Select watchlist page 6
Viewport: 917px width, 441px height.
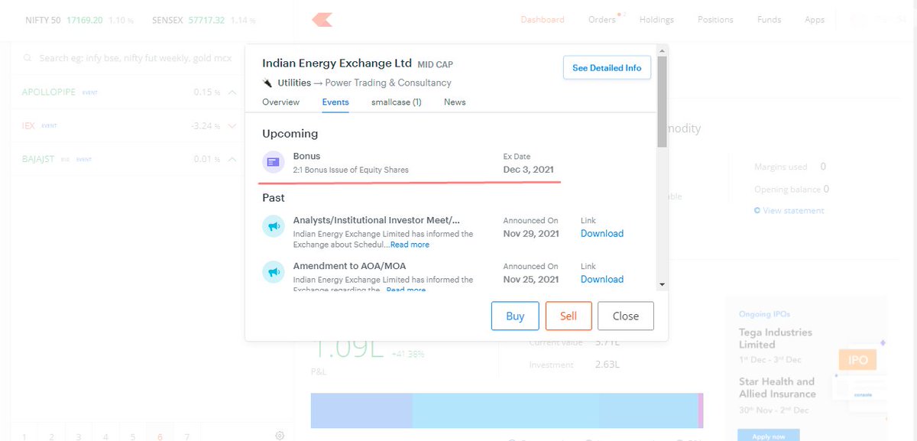click(x=160, y=436)
